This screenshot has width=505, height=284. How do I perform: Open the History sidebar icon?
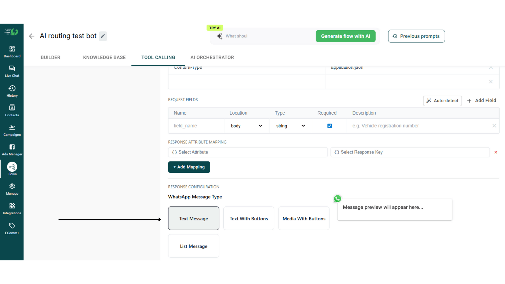(12, 88)
